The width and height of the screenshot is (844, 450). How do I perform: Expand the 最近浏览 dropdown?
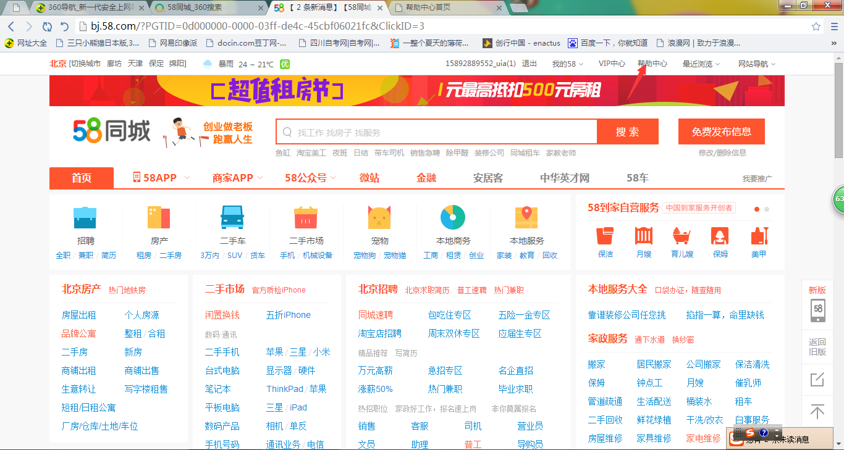[701, 64]
